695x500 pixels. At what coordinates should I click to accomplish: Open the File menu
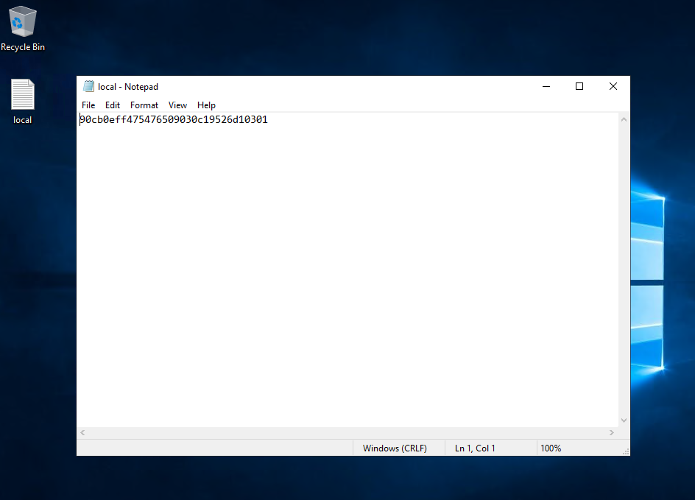tap(88, 105)
